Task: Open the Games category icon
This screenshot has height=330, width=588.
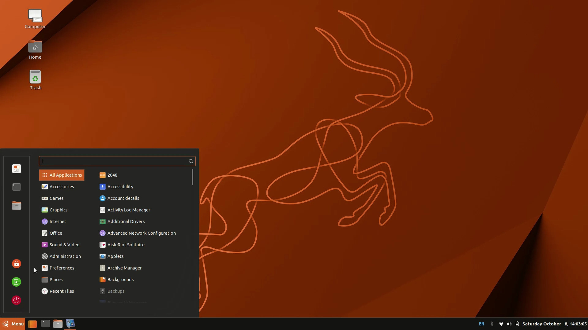Action: (44, 198)
